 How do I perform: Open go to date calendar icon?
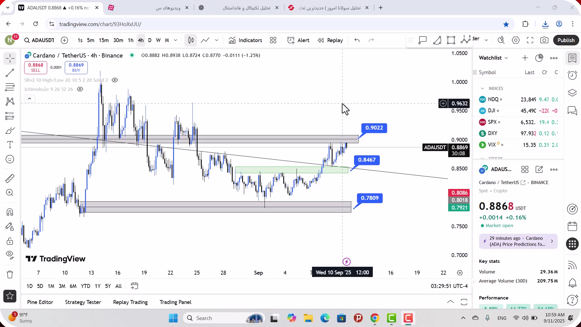134,286
